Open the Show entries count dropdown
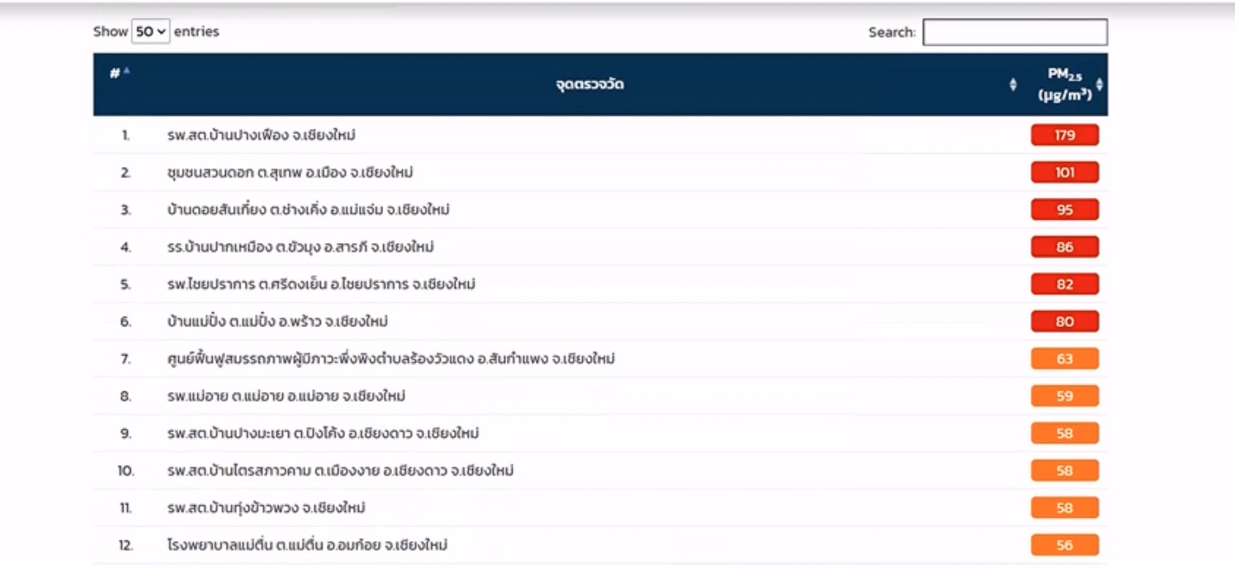1235x568 pixels. [x=150, y=31]
